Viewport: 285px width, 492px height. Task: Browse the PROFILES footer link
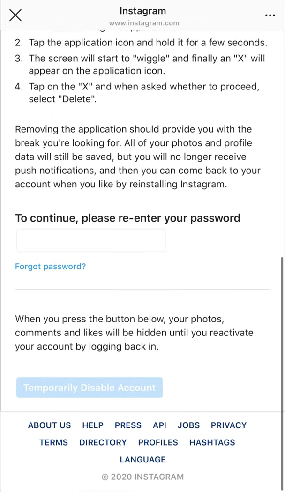(x=158, y=442)
